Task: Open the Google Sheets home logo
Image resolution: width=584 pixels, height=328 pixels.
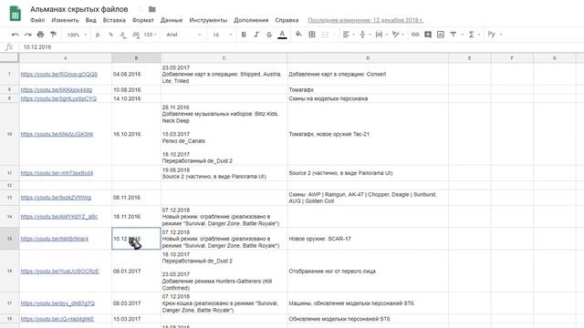Action: coord(15,15)
